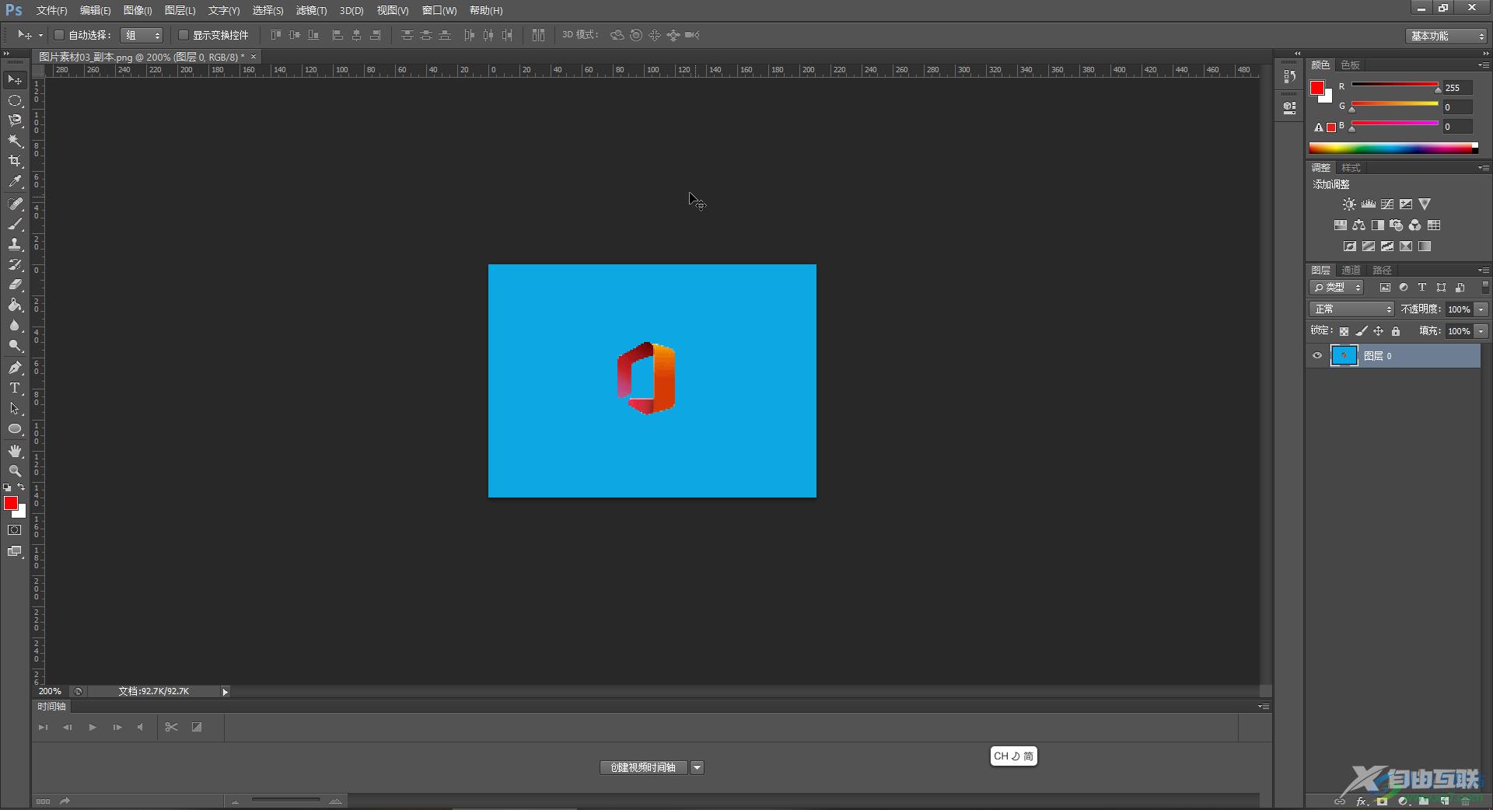Add a Levels adjustment
The height and width of the screenshot is (810, 1493).
tap(1368, 204)
